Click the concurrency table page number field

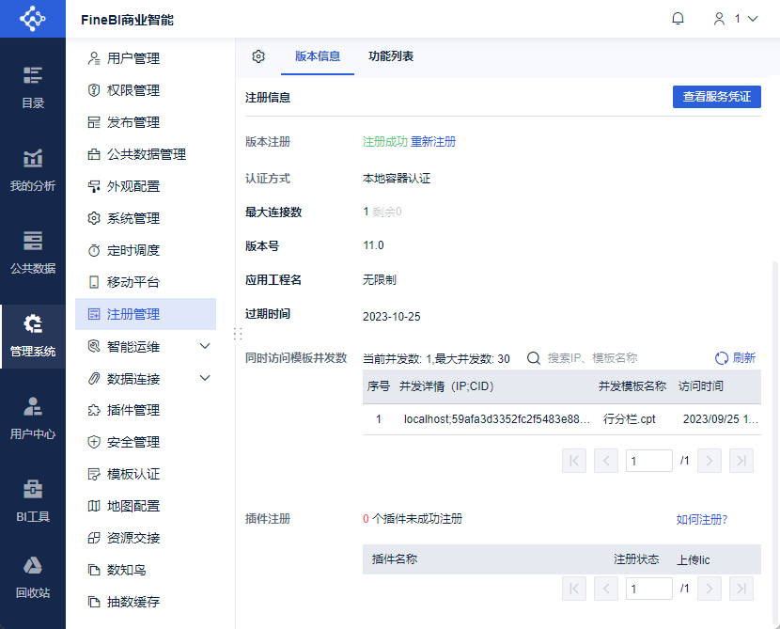coord(648,461)
